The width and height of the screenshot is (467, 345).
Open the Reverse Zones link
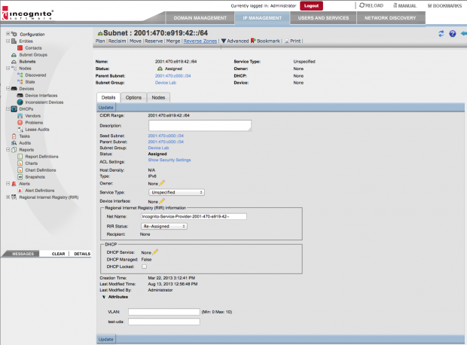click(x=200, y=41)
